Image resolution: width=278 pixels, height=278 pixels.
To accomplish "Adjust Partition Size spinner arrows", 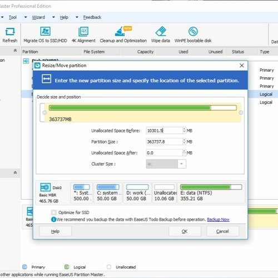I will [184, 142].
